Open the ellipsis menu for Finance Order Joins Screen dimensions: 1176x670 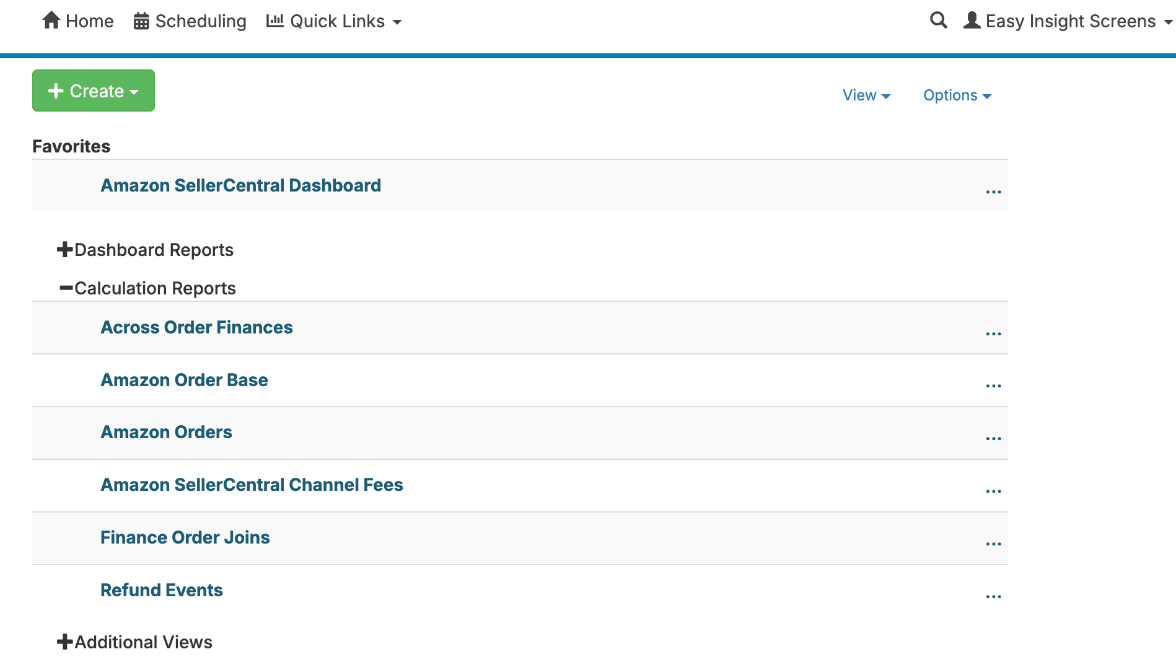(993, 544)
